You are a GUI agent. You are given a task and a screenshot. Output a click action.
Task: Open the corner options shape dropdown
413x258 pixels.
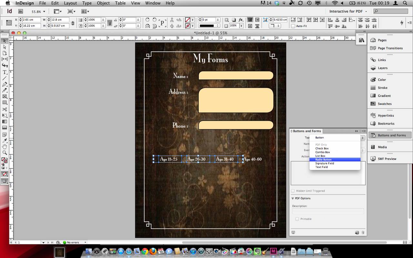[x=275, y=26]
